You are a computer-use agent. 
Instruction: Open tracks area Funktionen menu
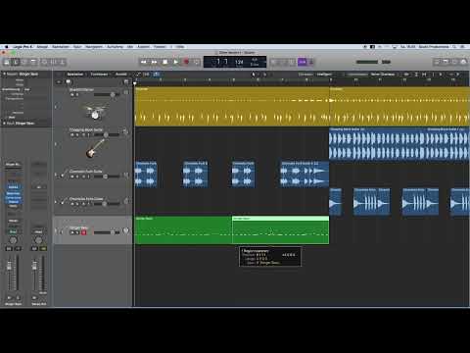tap(99, 75)
